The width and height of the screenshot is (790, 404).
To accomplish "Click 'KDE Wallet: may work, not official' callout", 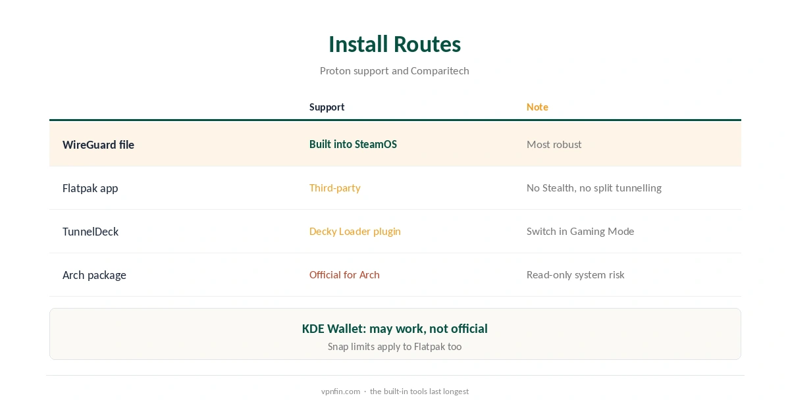I will tap(394, 328).
